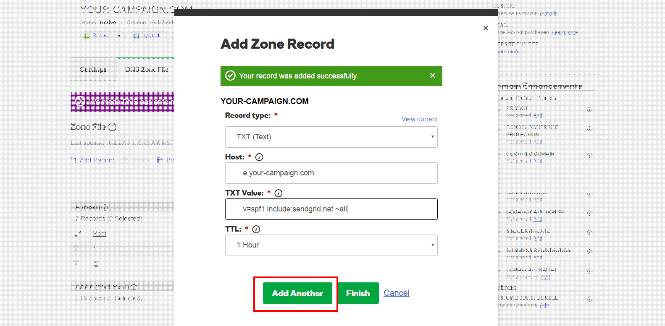
Task: Click Add link under SSL Certificate
Action: [538, 238]
